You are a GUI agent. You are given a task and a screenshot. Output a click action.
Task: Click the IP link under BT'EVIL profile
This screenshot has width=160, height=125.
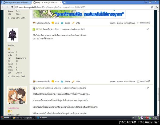point(9,76)
